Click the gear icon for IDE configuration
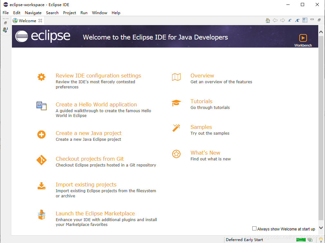325x243 pixels. [x=42, y=77]
